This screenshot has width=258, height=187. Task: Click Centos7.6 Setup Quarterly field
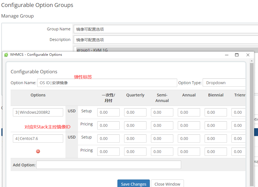tap(135, 139)
